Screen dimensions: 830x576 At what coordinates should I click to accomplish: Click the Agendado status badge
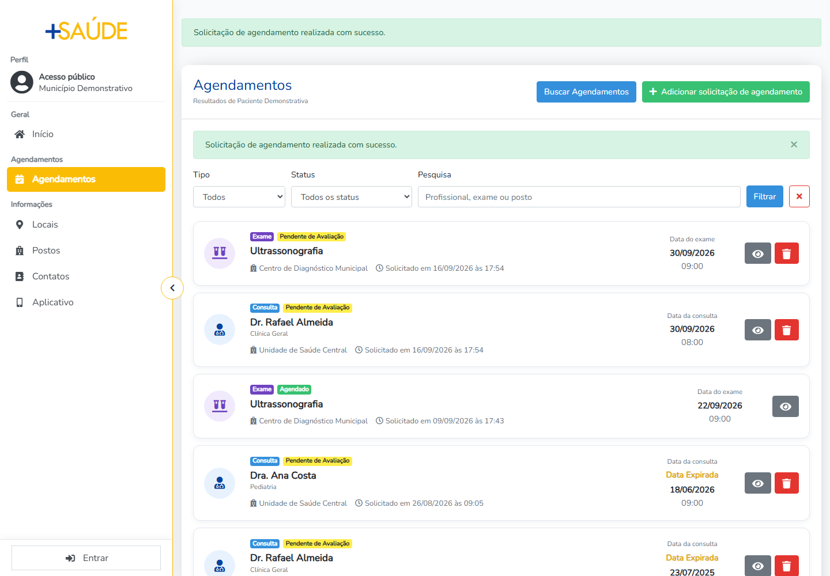point(294,389)
